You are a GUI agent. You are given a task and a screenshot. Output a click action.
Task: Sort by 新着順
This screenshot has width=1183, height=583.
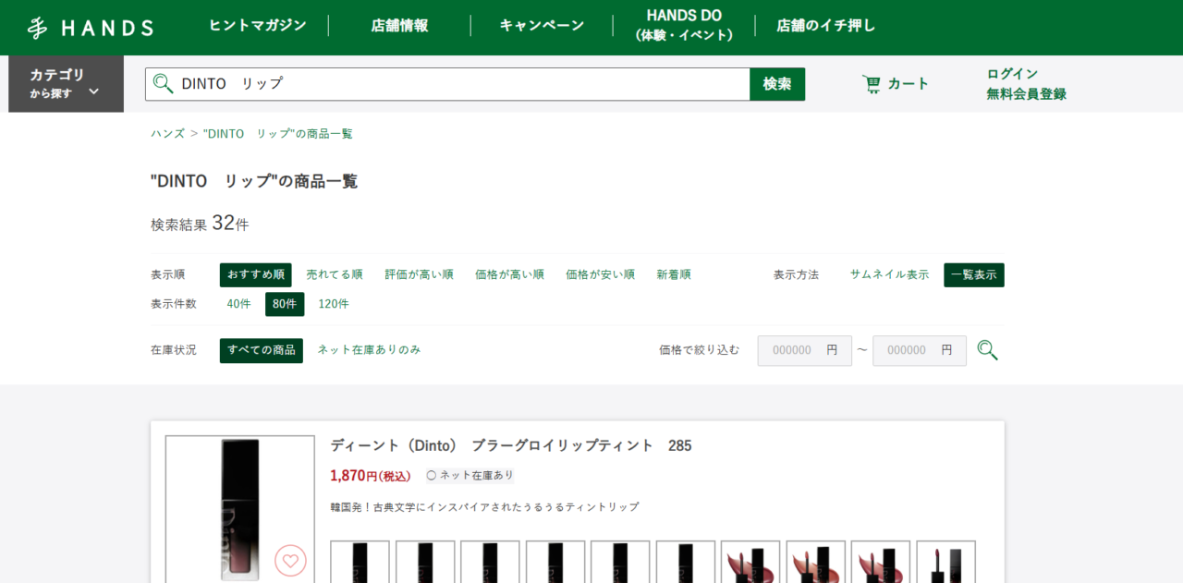coord(674,274)
